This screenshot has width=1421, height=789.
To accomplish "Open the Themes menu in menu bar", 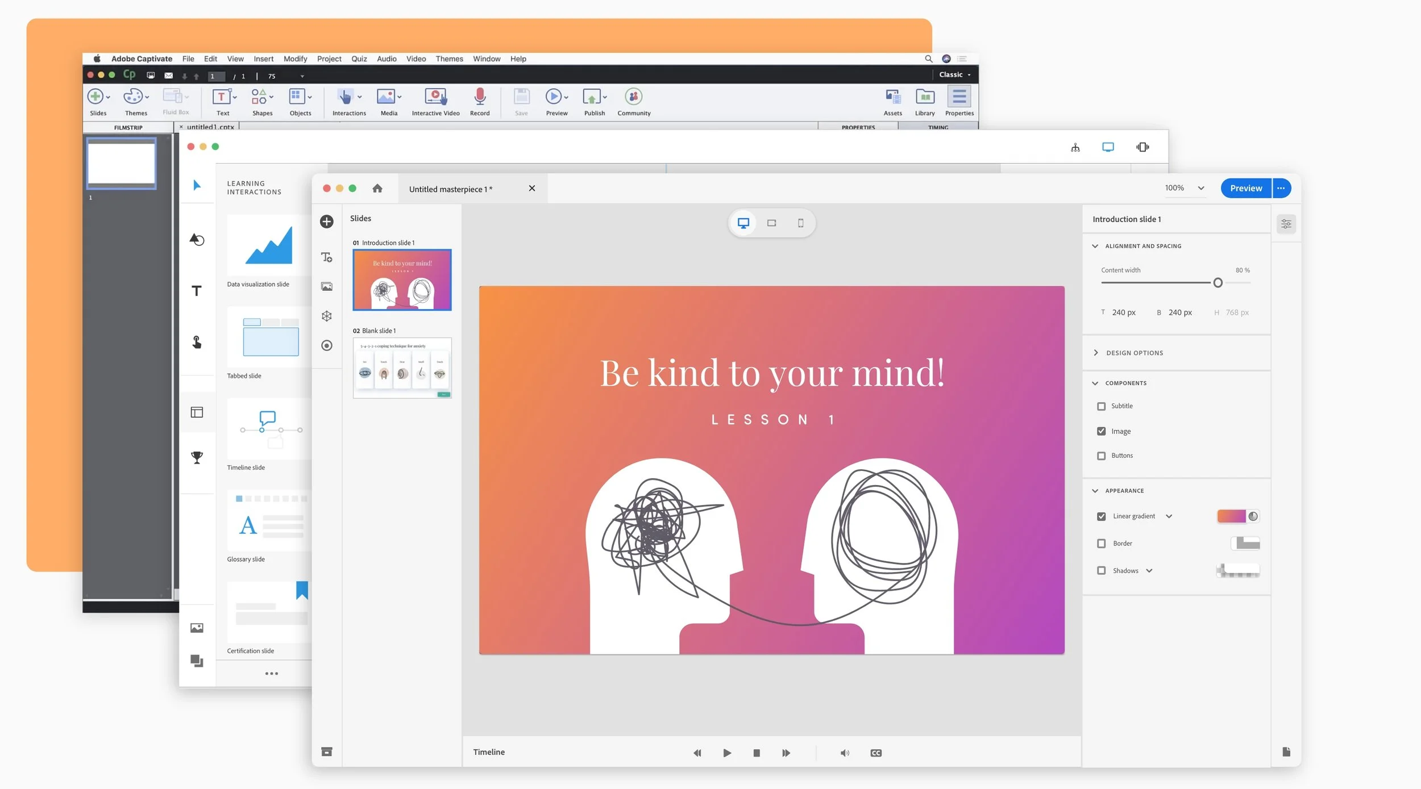I will [x=449, y=59].
